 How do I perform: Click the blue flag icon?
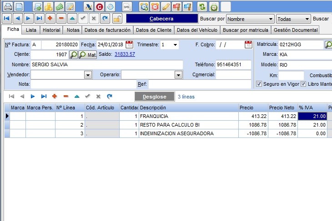187,7
